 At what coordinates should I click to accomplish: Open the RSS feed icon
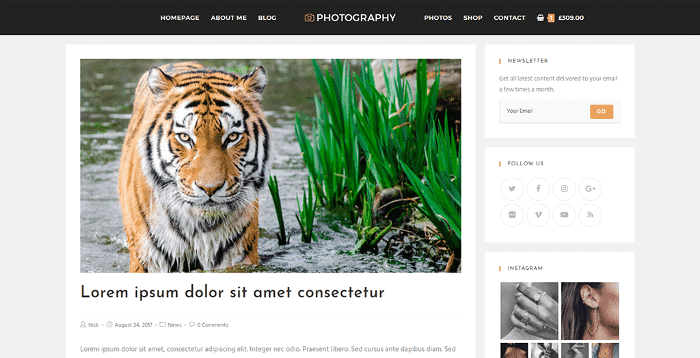point(590,215)
